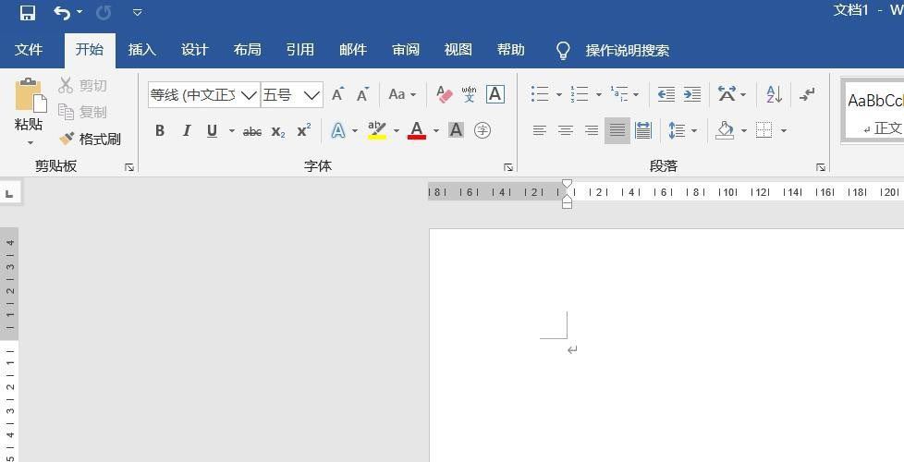
Task: Justify paragraph text
Action: click(x=617, y=131)
